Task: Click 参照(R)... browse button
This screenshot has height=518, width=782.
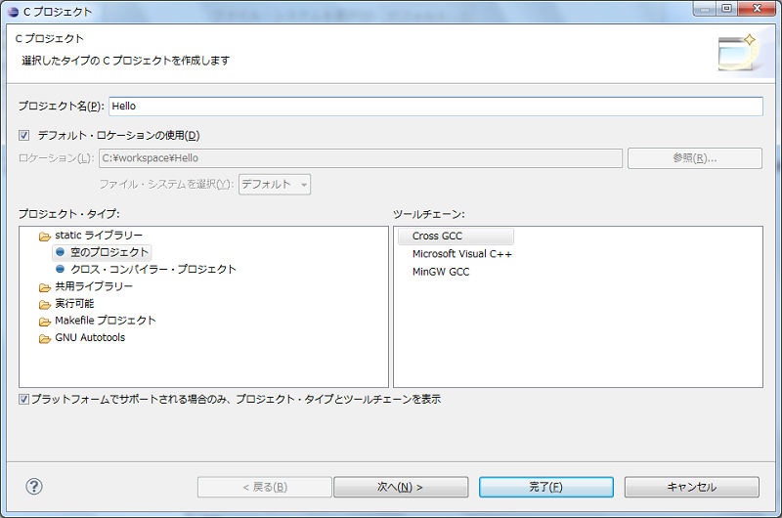Action: click(x=695, y=158)
